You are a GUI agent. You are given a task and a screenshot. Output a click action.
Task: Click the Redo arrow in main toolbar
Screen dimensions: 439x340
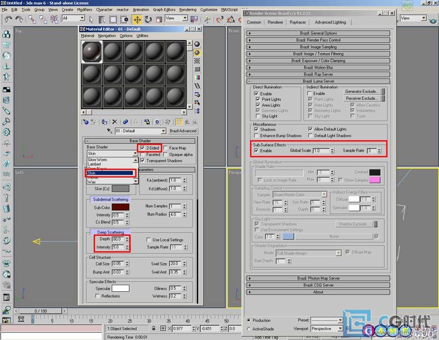click(x=19, y=19)
